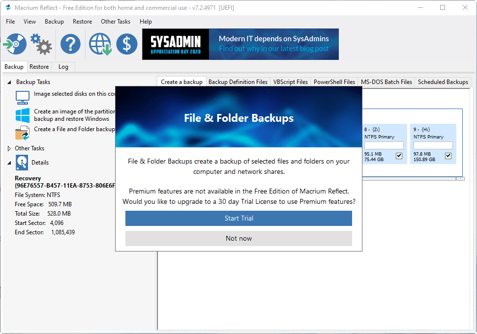This screenshot has width=477, height=334.
Task: Click the Other Tasks tree label
Action: (x=30, y=148)
